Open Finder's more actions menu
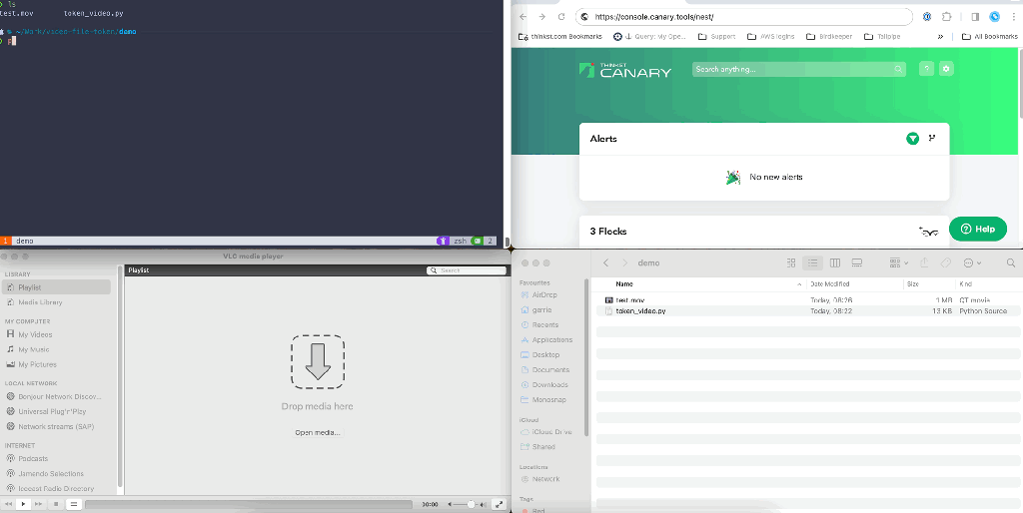 pyautogui.click(x=971, y=262)
